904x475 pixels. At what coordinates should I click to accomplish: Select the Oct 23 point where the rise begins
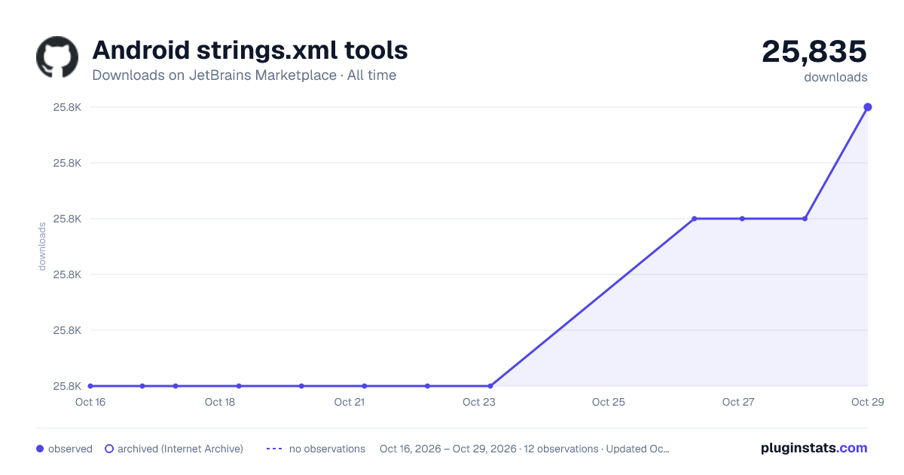point(490,386)
